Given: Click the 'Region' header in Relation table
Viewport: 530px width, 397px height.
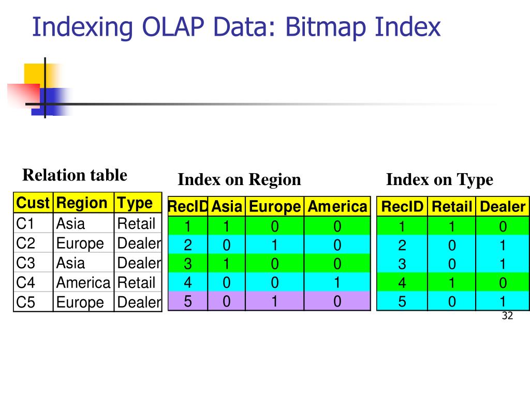Looking at the screenshot, I should (x=83, y=203).
